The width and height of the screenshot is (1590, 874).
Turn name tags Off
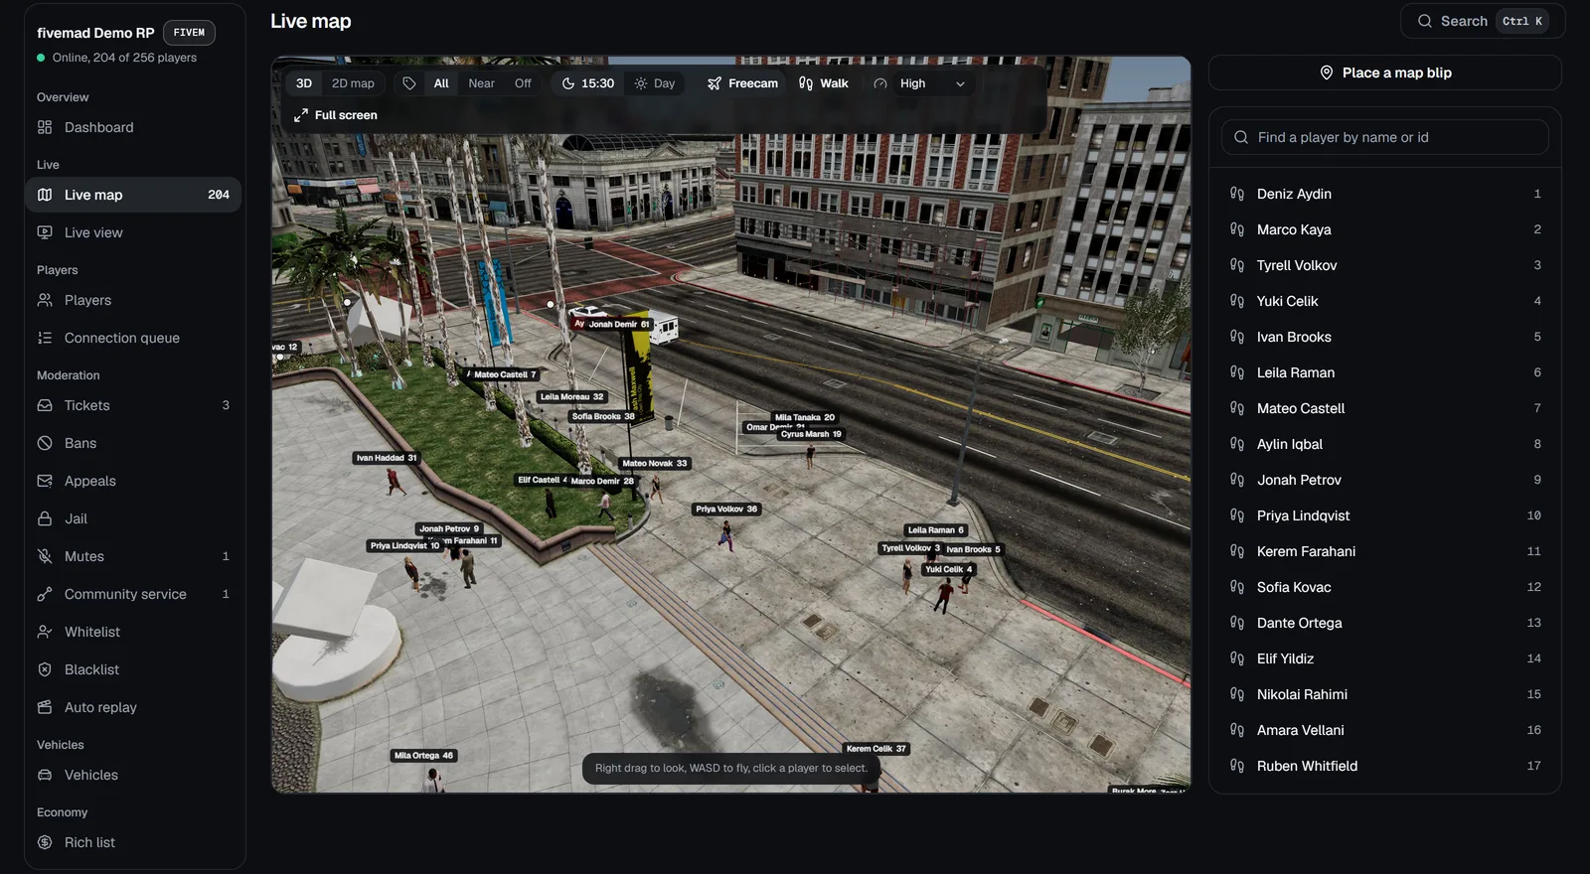(x=523, y=83)
